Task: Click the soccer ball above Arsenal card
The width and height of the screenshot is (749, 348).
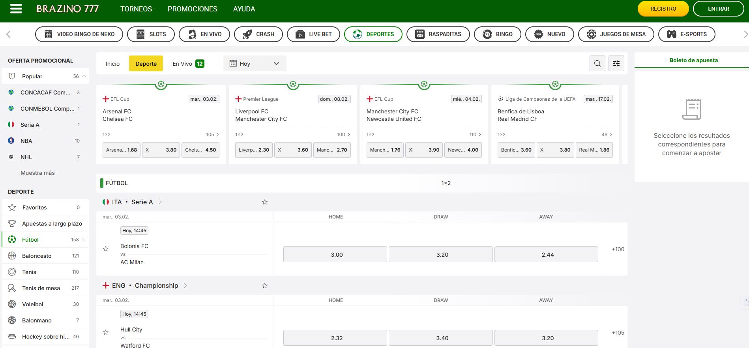Action: tap(161, 84)
